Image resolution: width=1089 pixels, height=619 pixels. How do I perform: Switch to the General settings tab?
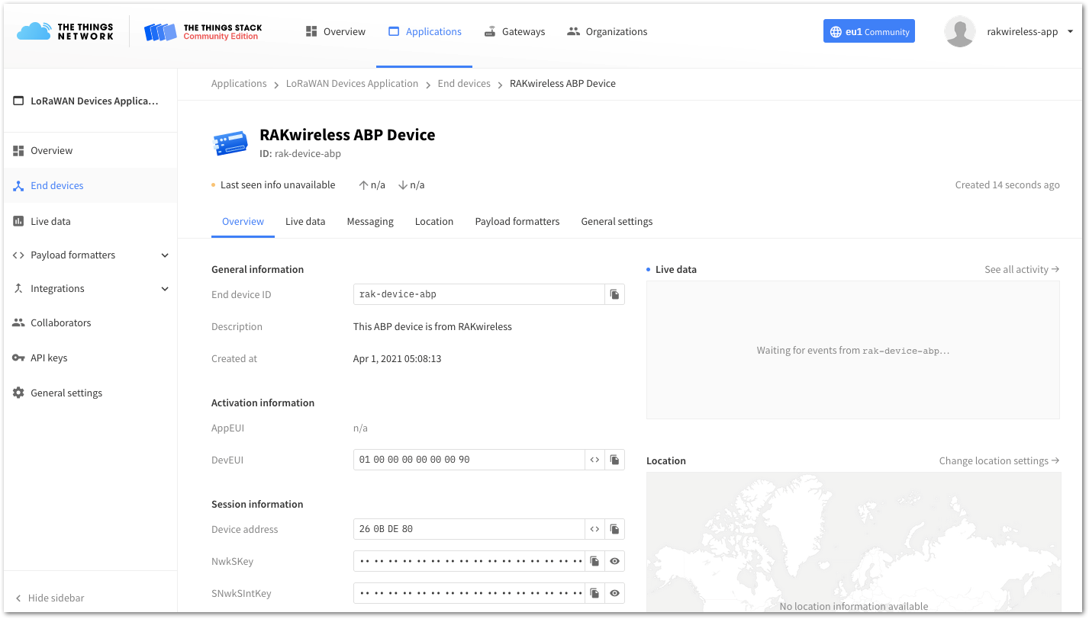tap(617, 221)
